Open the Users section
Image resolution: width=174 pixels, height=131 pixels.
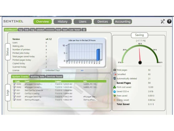(82, 22)
